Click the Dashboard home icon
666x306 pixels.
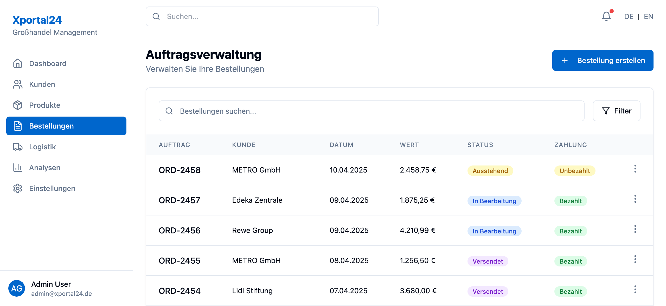[18, 63]
